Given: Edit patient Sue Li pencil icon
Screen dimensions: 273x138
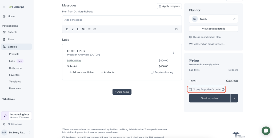Looking at the screenshot, I should point(234,19).
